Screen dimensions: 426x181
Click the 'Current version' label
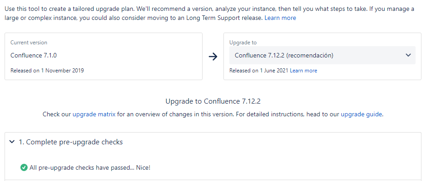[x=29, y=43]
